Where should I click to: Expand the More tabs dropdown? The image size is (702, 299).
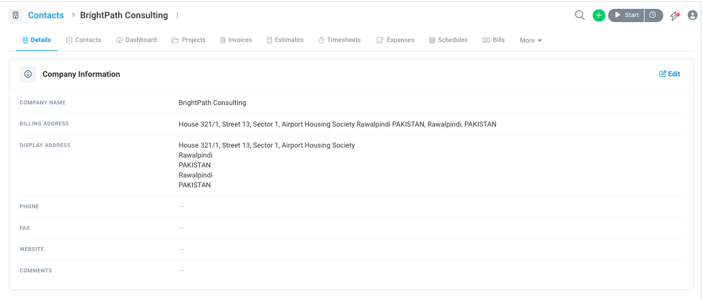(531, 40)
